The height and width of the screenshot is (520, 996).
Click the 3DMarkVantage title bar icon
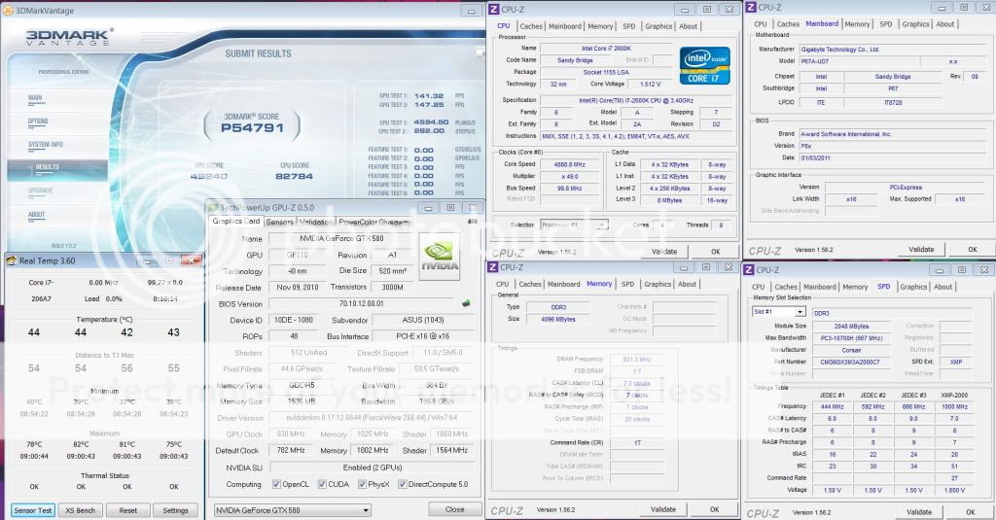(8, 10)
